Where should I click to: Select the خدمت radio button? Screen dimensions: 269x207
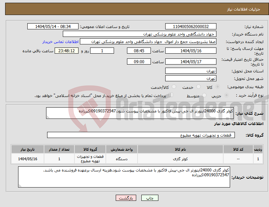[198, 87]
